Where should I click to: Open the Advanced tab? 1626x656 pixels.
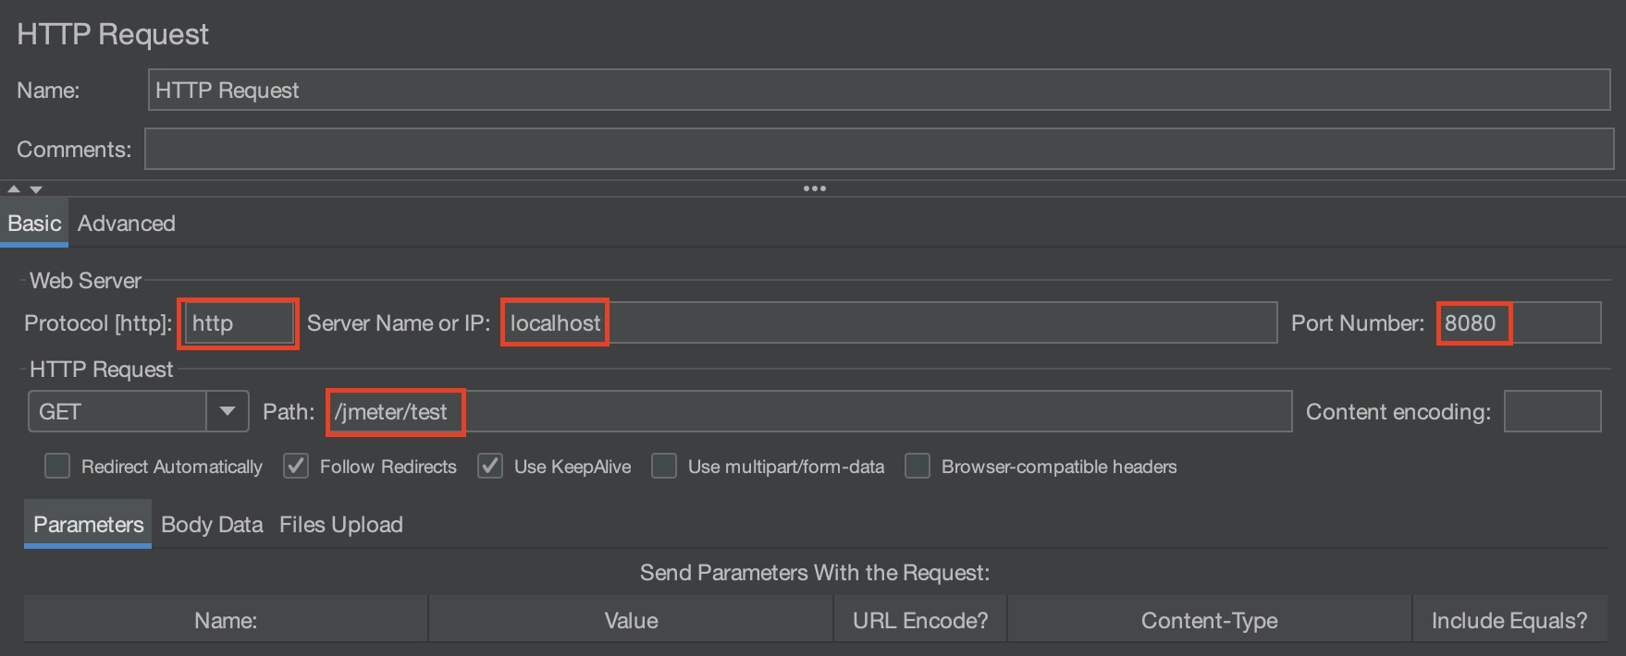coord(127,224)
